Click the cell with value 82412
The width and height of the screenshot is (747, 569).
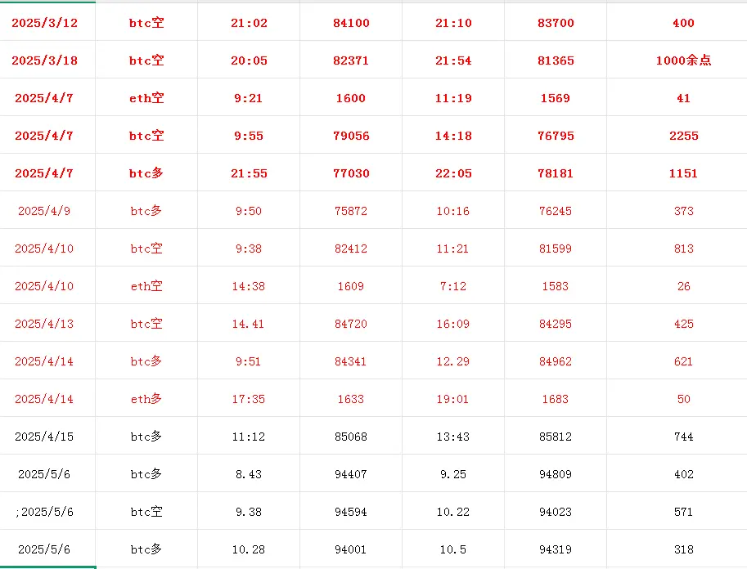pyautogui.click(x=351, y=248)
